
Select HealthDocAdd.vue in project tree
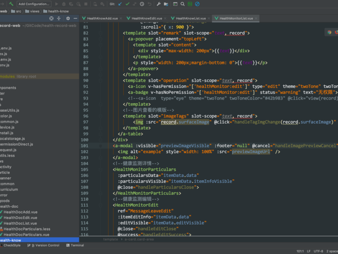pos(20,212)
